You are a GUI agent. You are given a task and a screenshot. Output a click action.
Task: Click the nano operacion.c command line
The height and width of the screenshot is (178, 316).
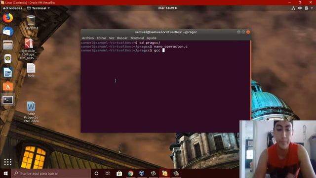pos(134,46)
